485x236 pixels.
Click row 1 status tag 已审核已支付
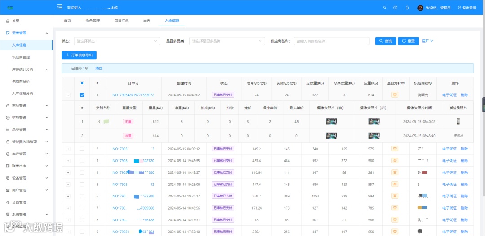click(x=223, y=95)
